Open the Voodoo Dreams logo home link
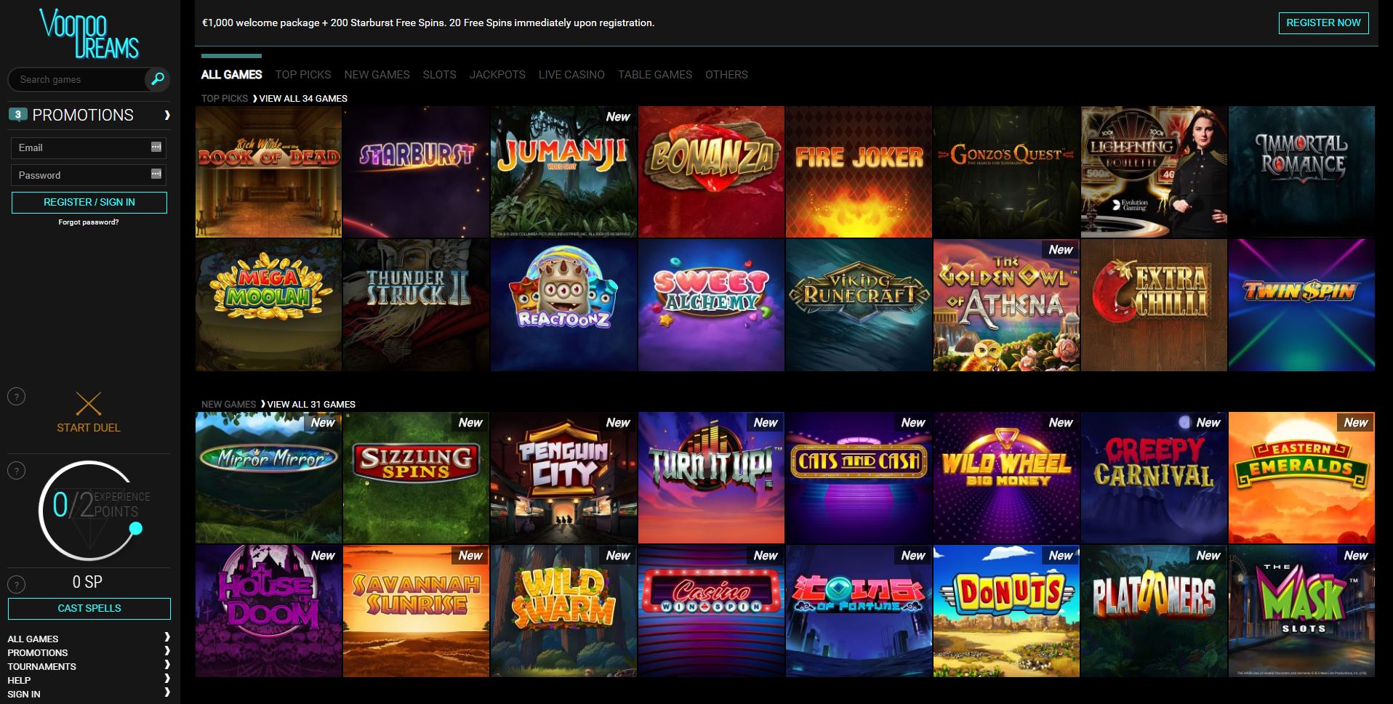 (89, 34)
